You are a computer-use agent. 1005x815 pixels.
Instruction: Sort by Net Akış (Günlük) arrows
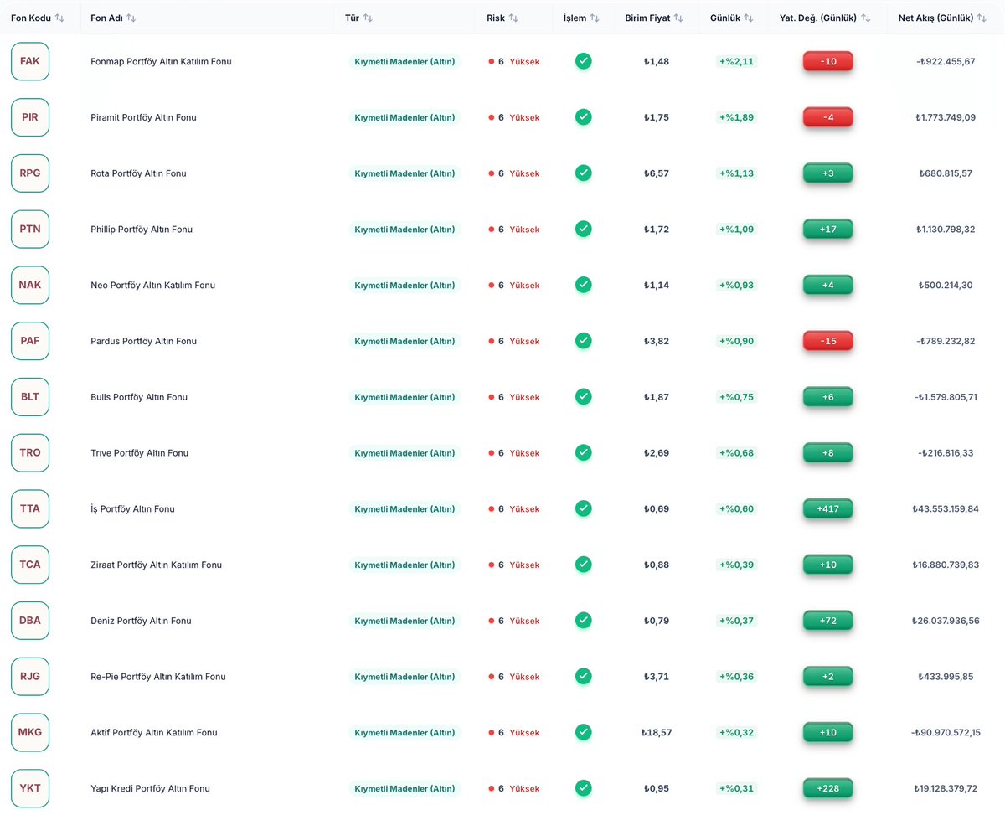click(982, 18)
